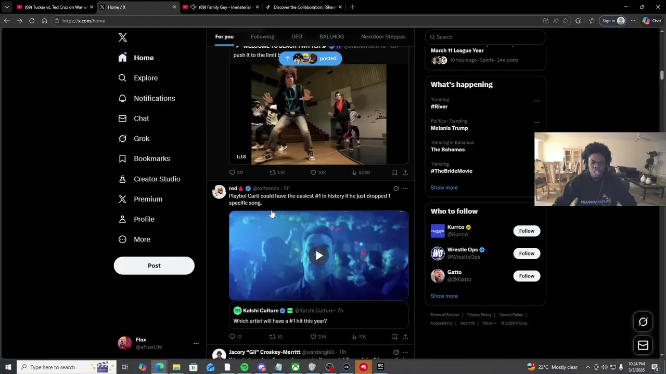The height and width of the screenshot is (374, 666).
Task: Reload the page in browser
Action: [32, 21]
